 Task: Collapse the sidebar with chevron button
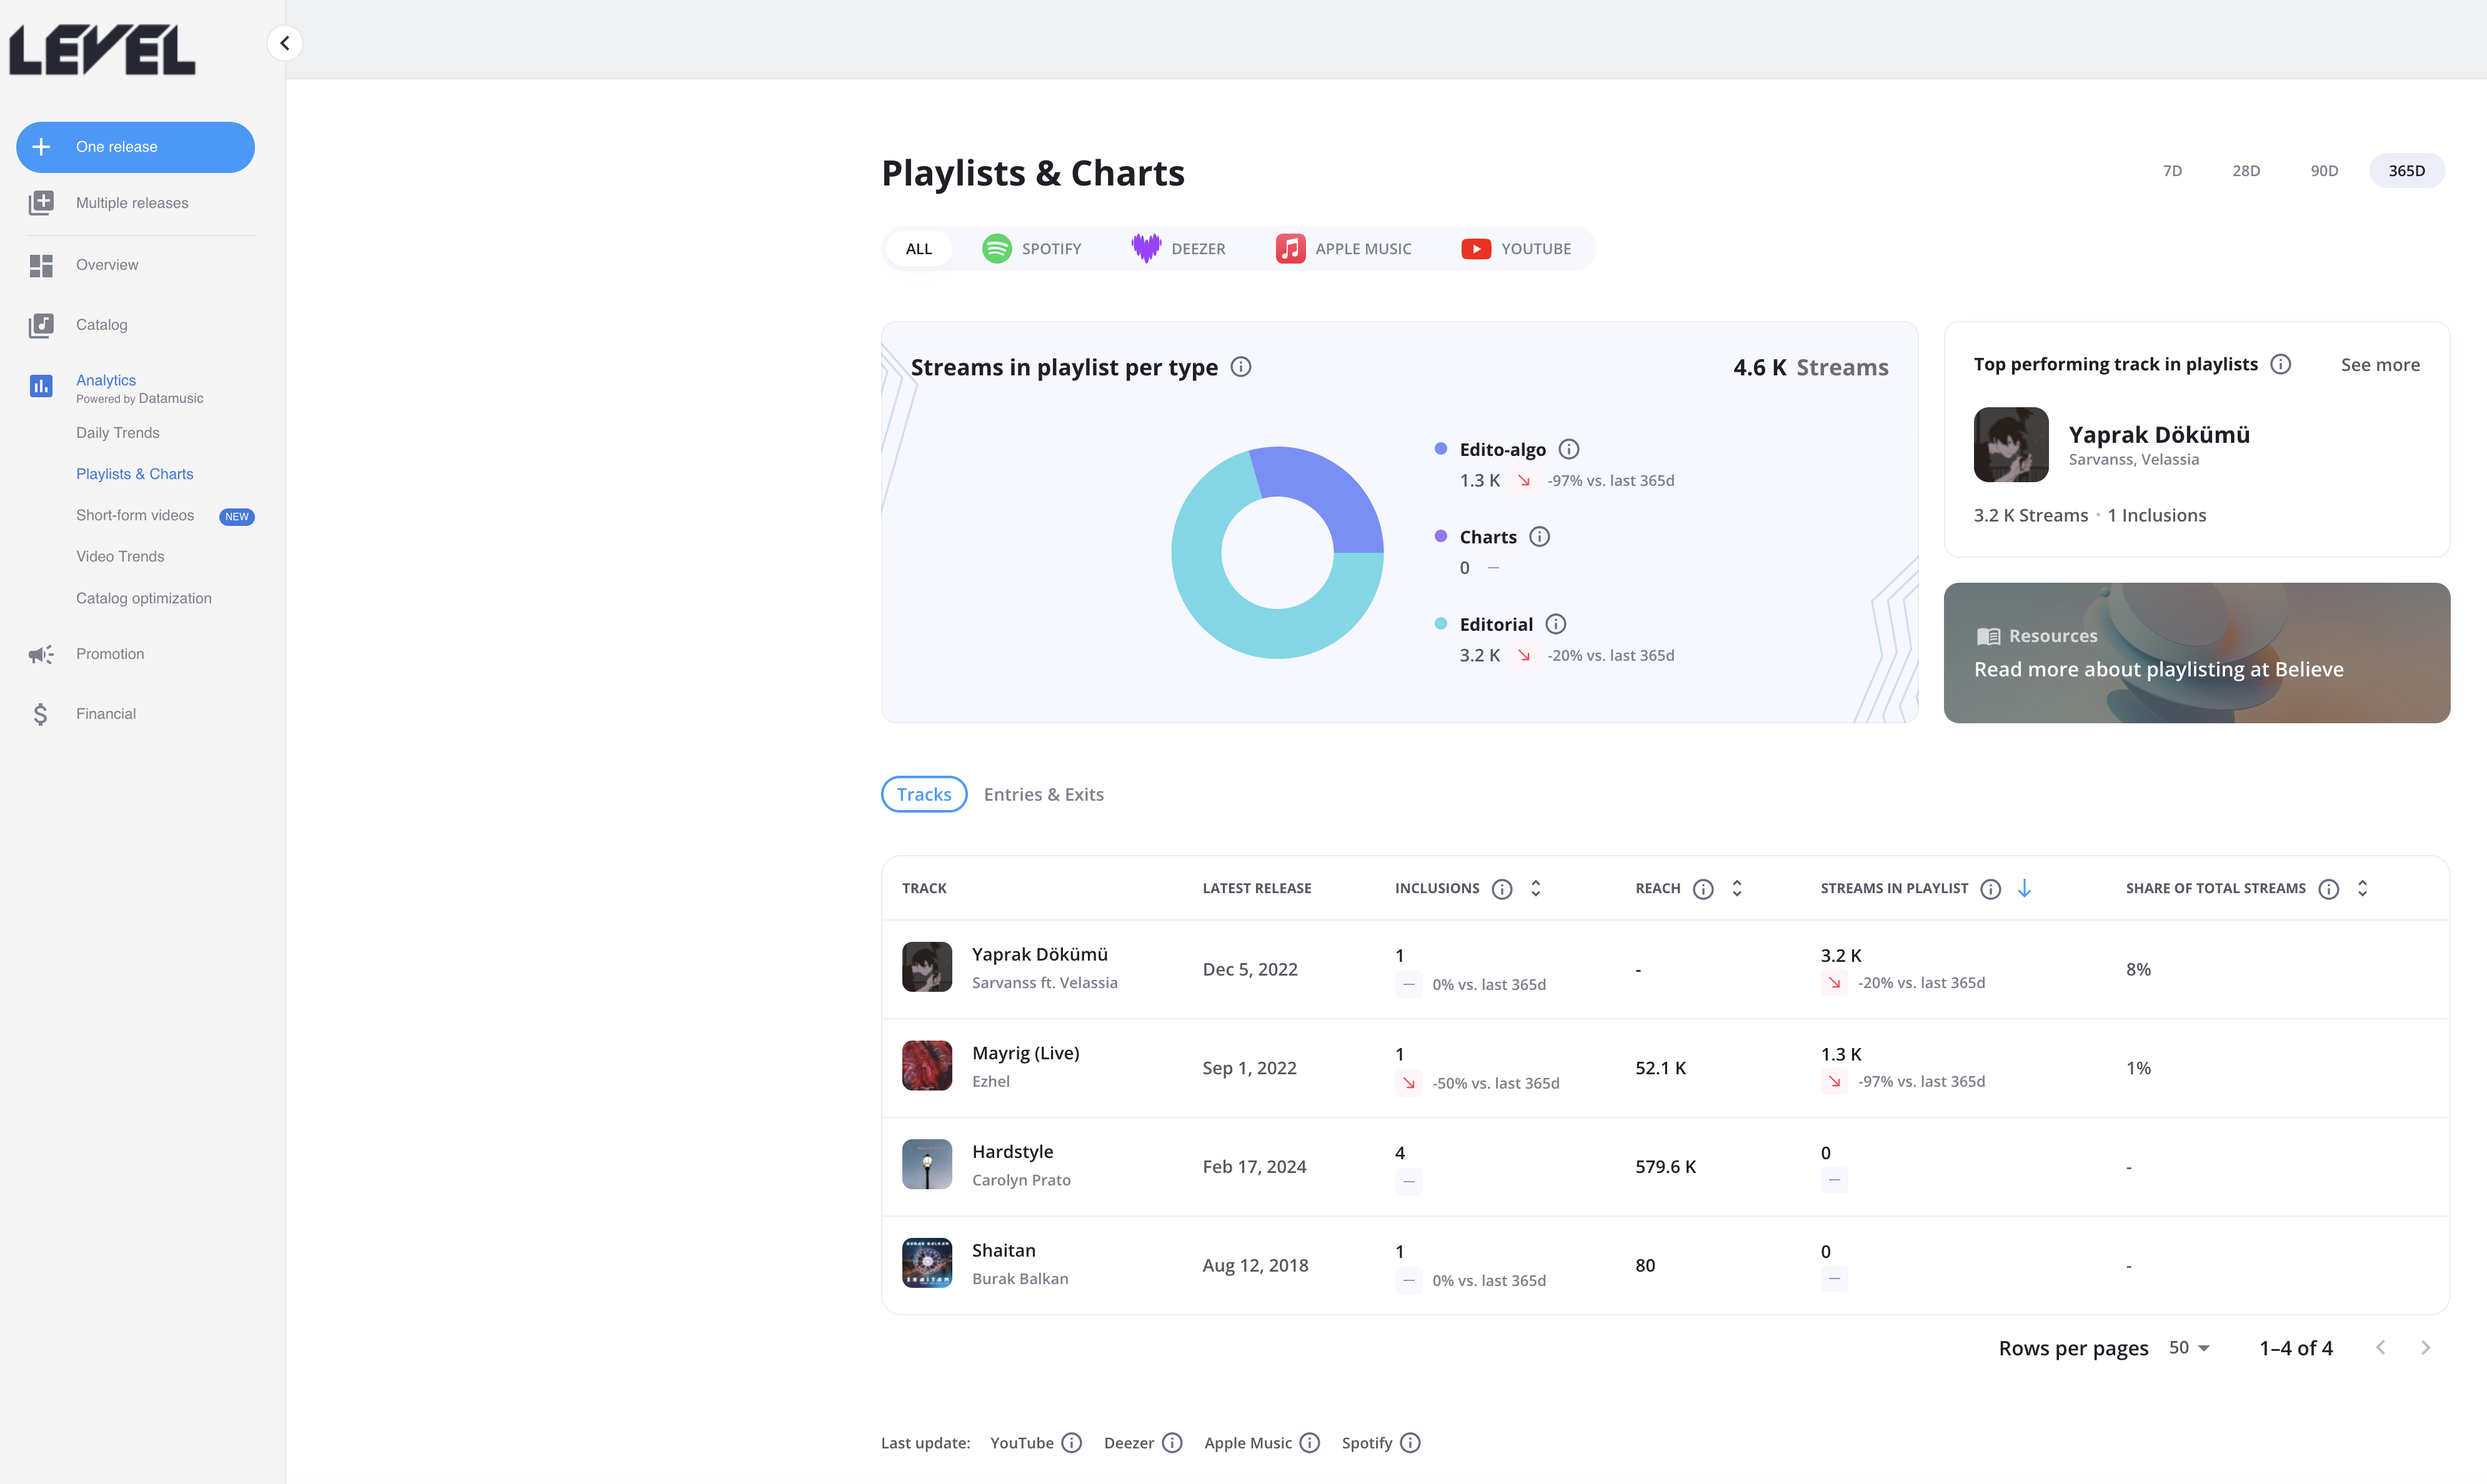285,43
